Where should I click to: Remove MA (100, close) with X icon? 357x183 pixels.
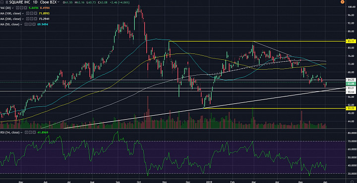(x=36, y=13)
